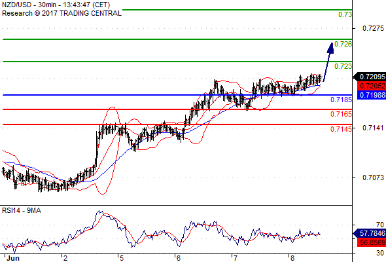Click the date marker 5 on time axis
This screenshot has height=262, width=386.
tap(122, 258)
